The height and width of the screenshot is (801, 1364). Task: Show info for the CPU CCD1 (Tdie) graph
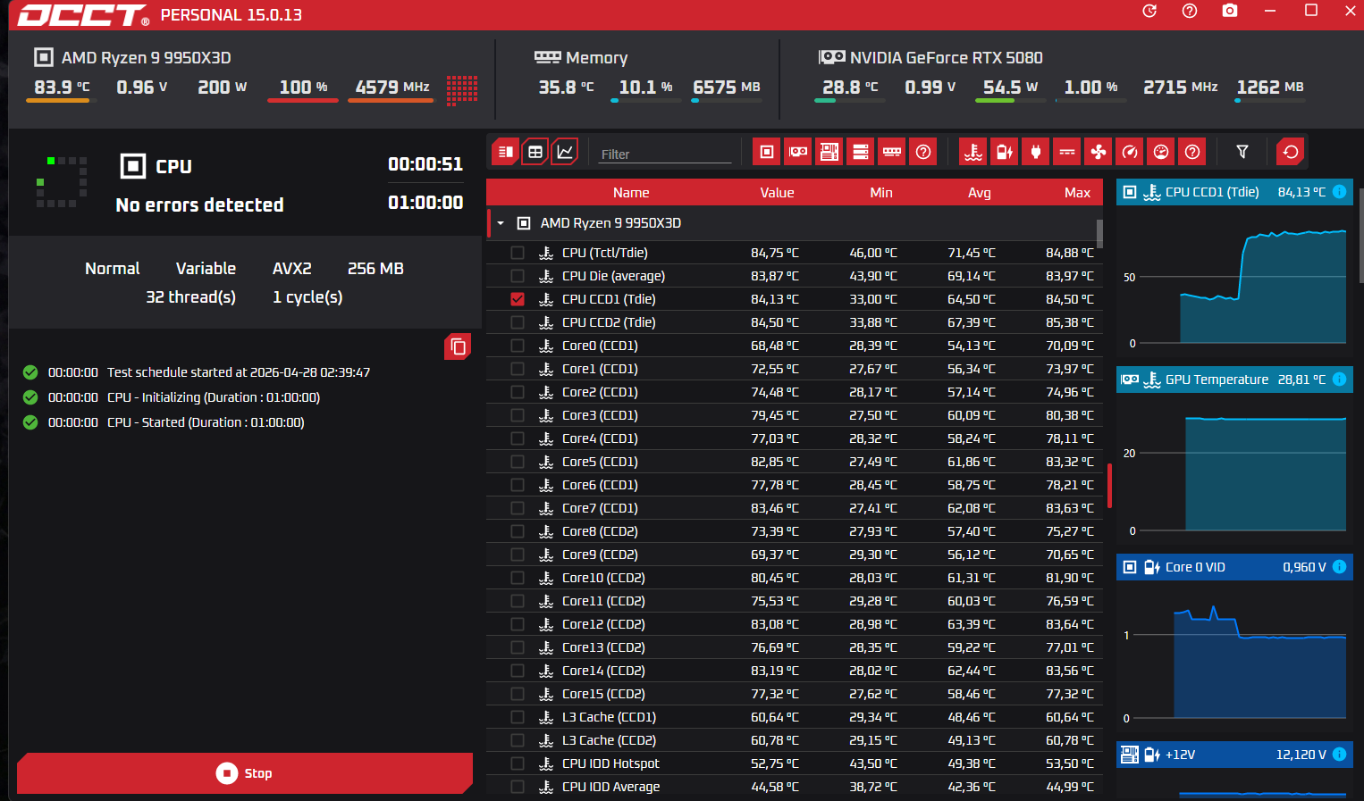click(x=1340, y=191)
